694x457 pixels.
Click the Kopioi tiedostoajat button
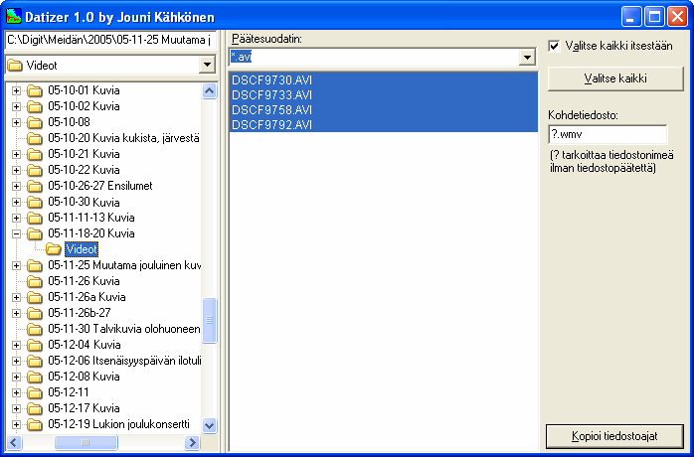[614, 436]
